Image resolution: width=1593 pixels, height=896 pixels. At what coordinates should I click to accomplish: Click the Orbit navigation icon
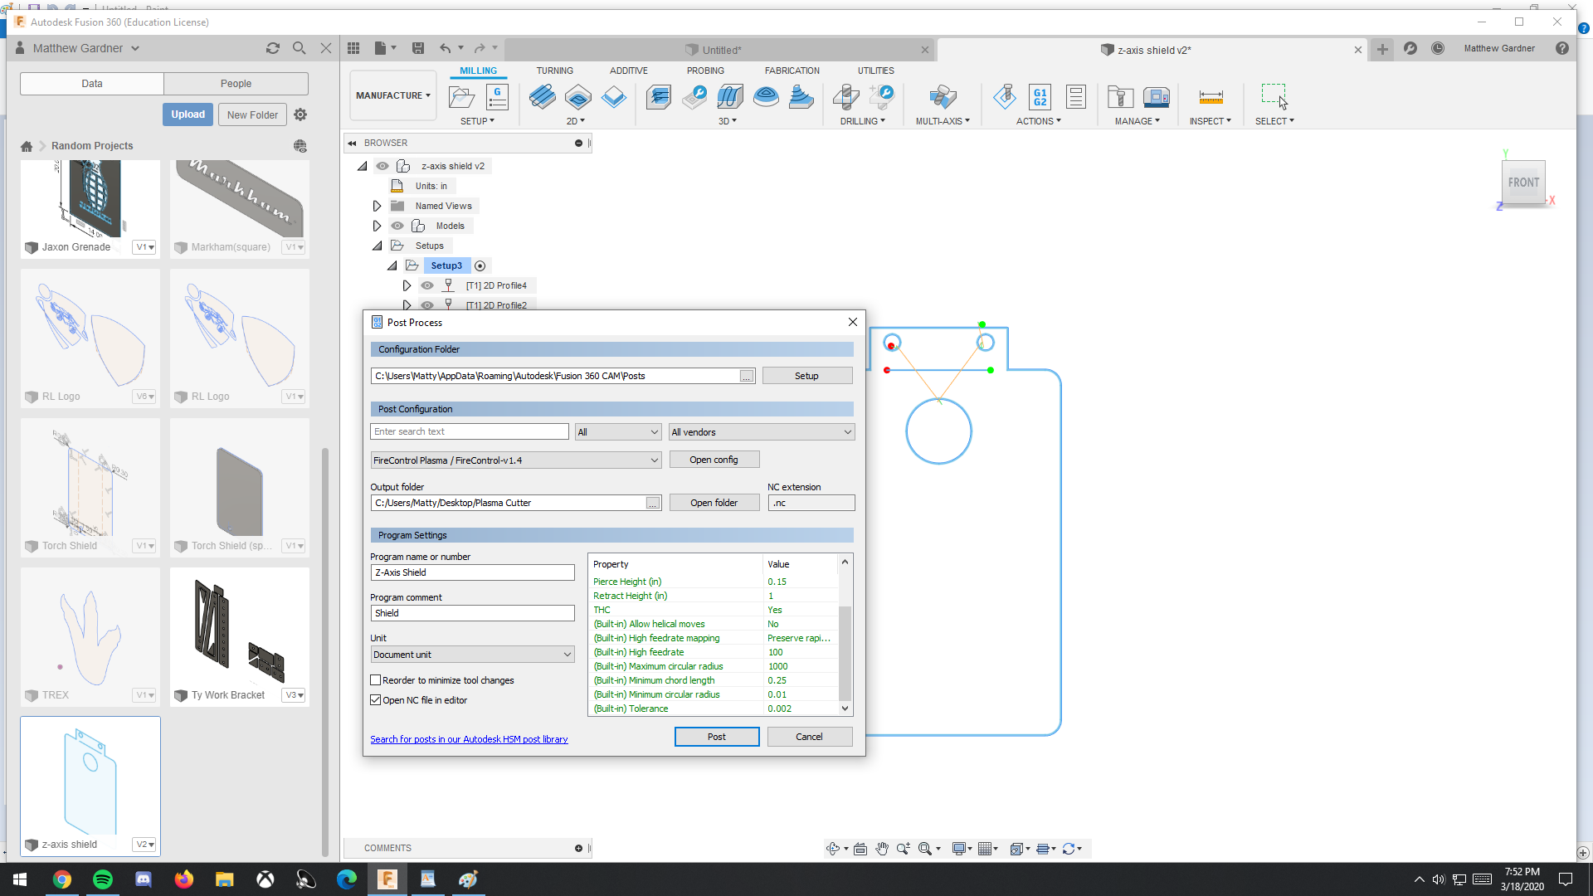click(x=833, y=848)
